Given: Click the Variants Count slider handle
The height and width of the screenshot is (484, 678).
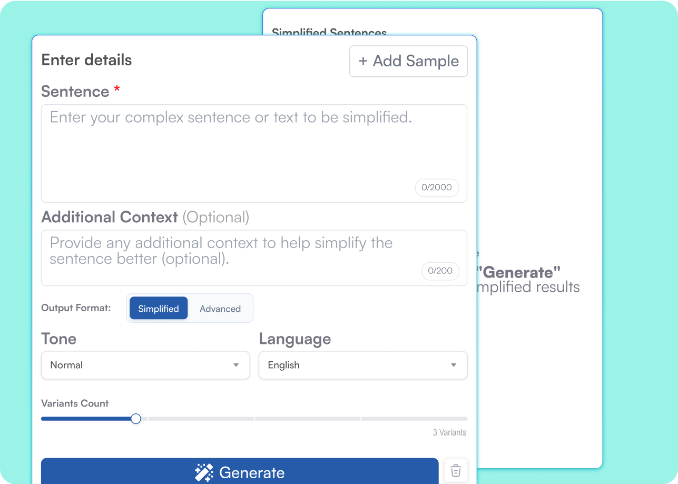Looking at the screenshot, I should [x=135, y=418].
